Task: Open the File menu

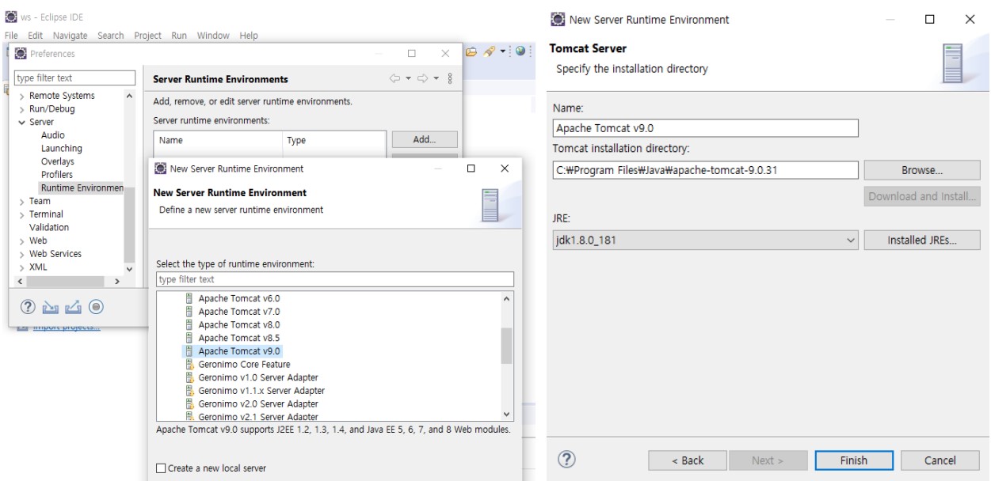Action: [12, 36]
